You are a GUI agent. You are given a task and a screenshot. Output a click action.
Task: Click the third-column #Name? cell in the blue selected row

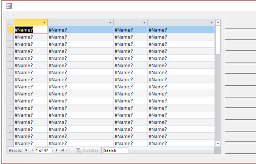click(130, 30)
